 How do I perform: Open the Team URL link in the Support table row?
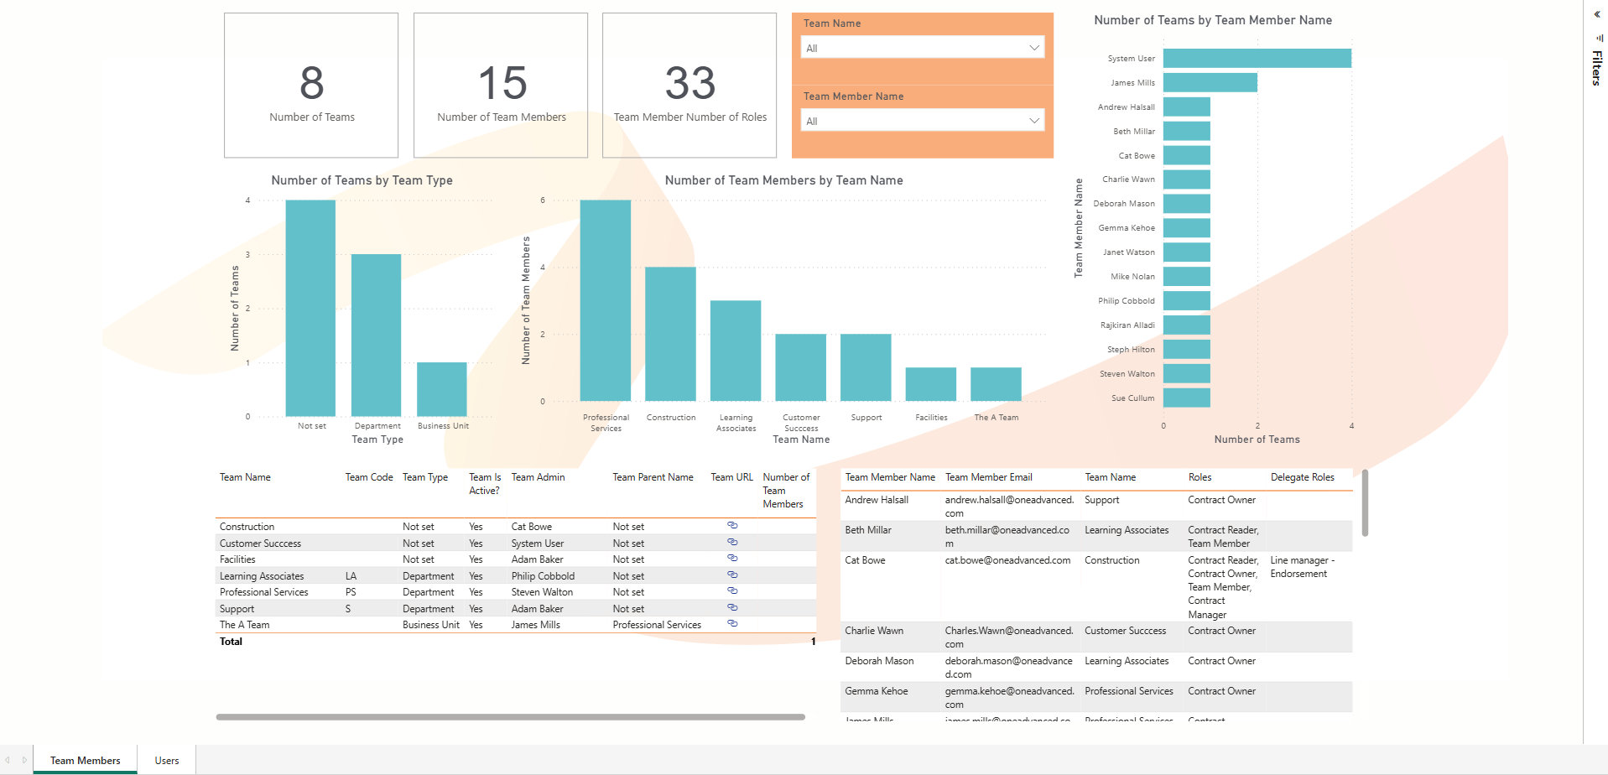(x=732, y=607)
